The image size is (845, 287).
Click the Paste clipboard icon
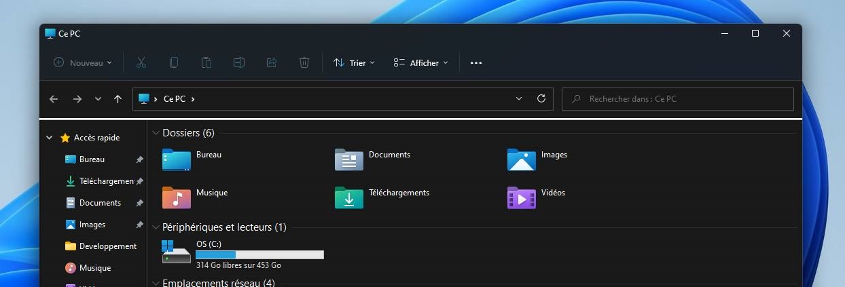click(206, 62)
